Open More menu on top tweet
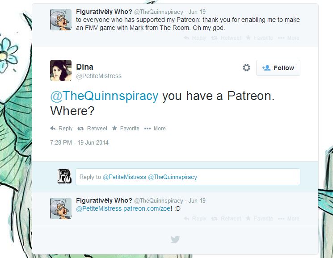The image size is (333, 258). (289, 38)
